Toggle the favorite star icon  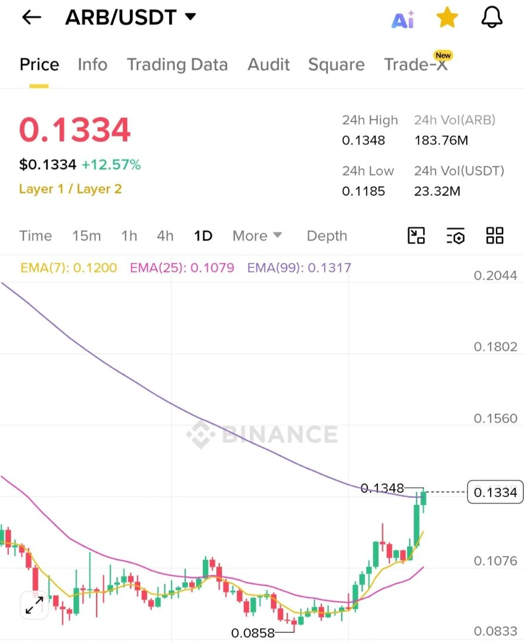click(x=447, y=18)
